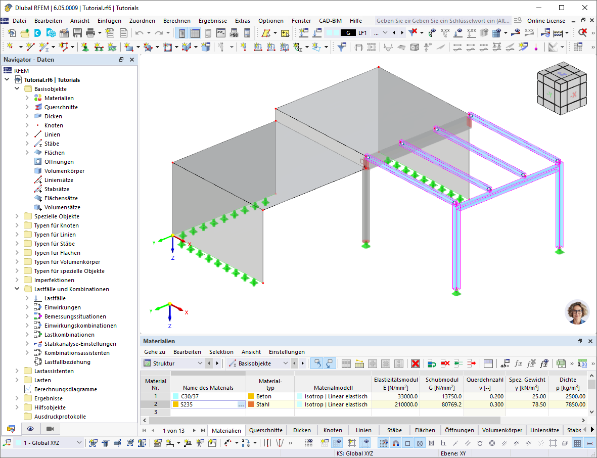
Task: Click the red Zeile löschen icon in Materialien toolbar
Action: 446,363
